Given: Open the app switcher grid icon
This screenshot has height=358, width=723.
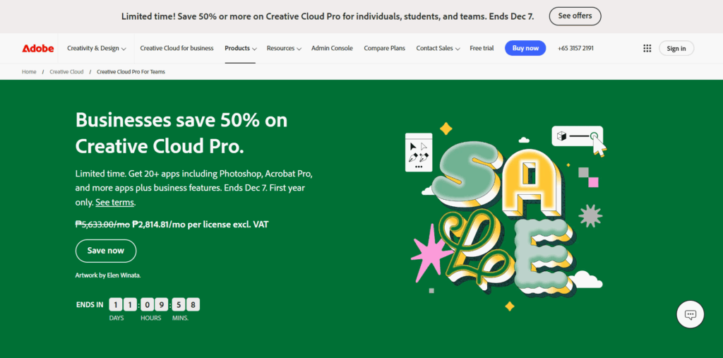Looking at the screenshot, I should click(647, 48).
